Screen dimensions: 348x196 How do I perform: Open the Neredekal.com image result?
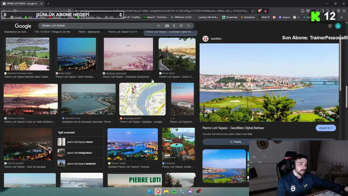[x=88, y=99]
